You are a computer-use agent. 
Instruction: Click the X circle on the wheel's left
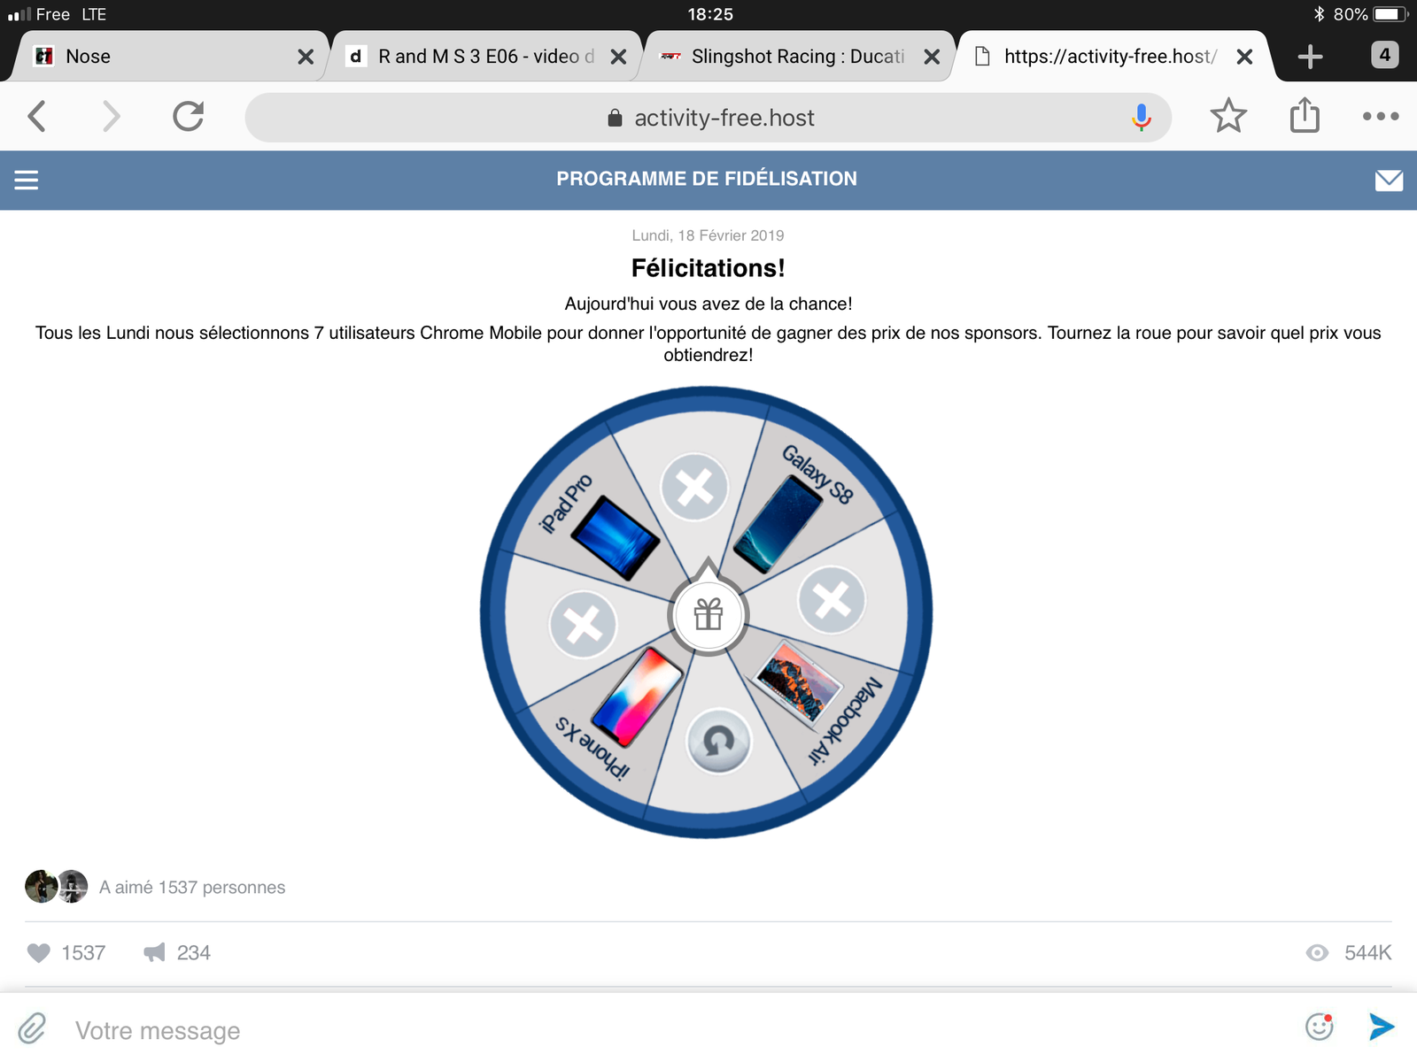pyautogui.click(x=583, y=624)
